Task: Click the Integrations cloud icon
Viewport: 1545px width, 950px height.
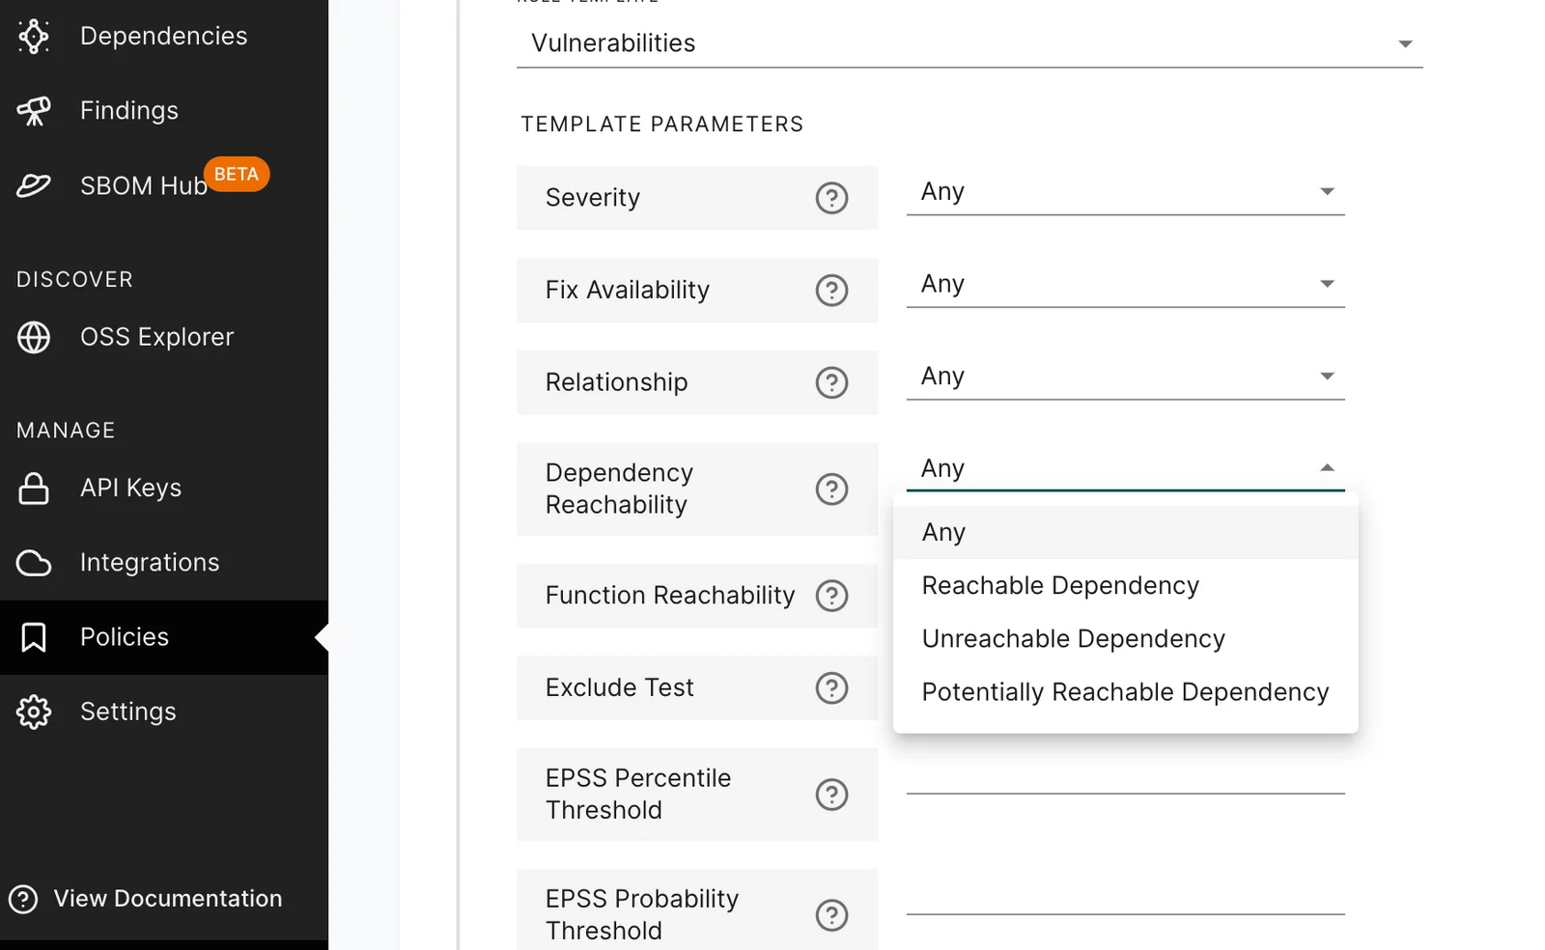Action: (x=34, y=562)
